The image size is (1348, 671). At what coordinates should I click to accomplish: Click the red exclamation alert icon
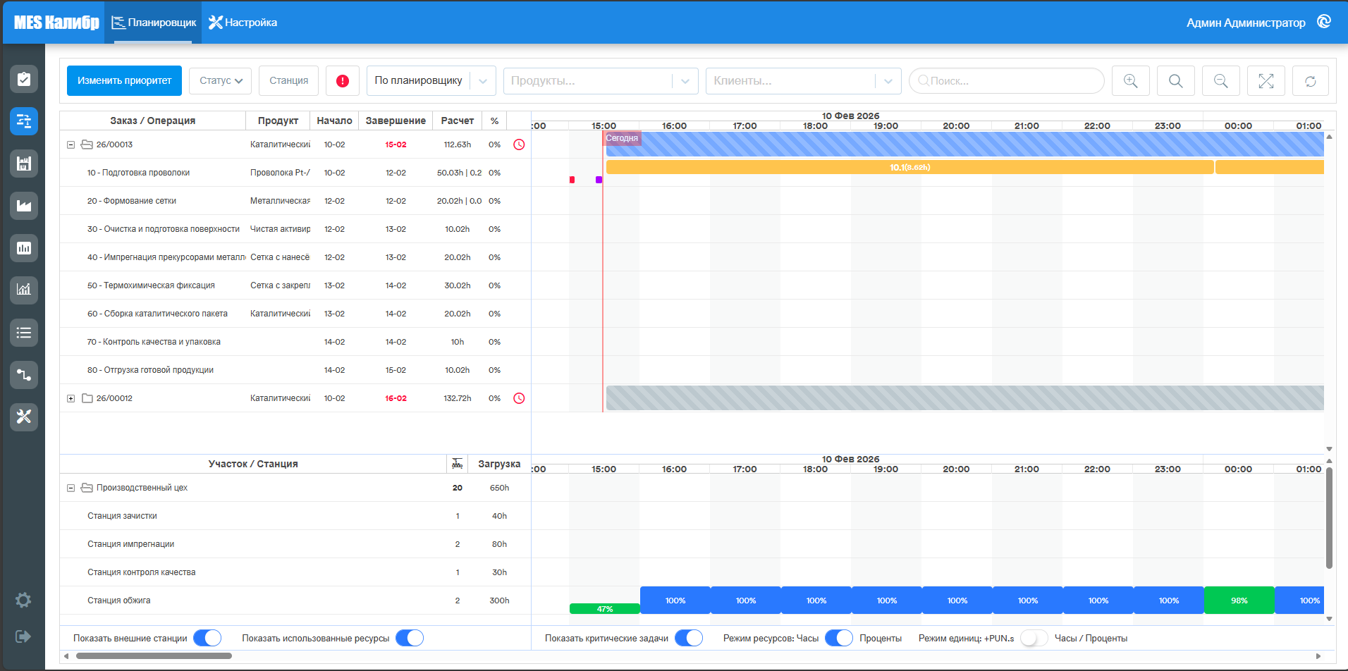(343, 81)
